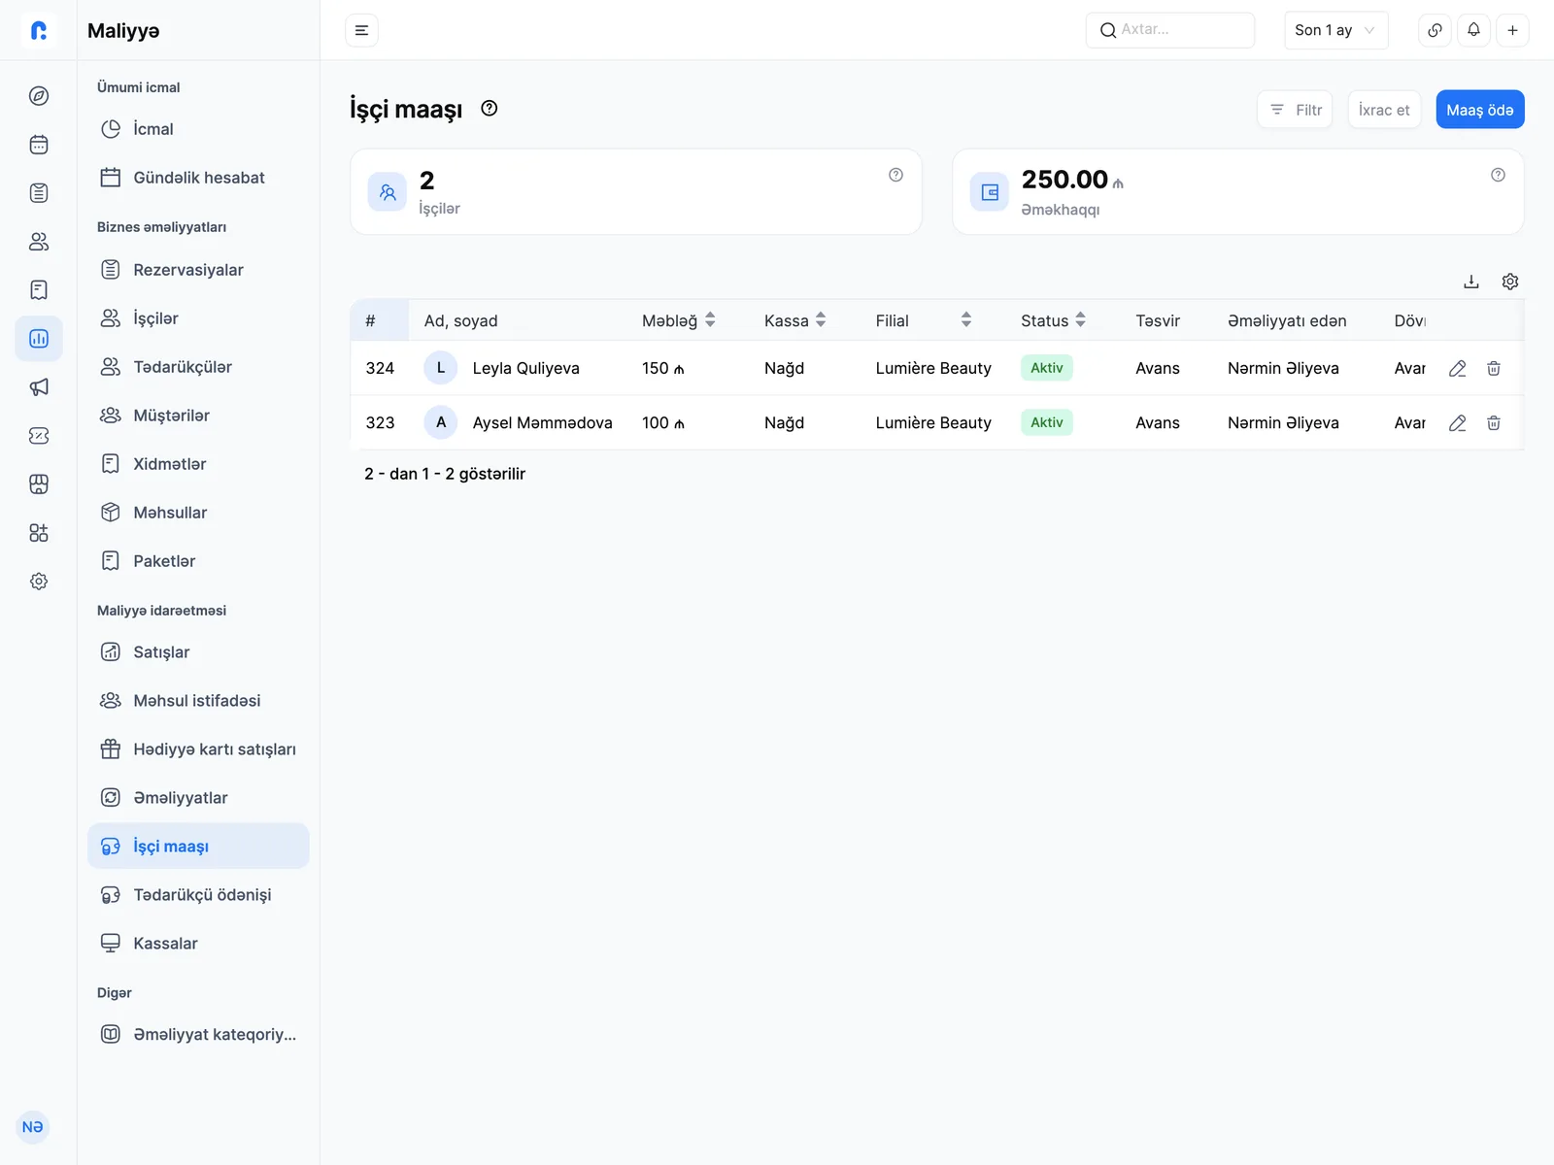Download the table using the download icon

[1471, 282]
